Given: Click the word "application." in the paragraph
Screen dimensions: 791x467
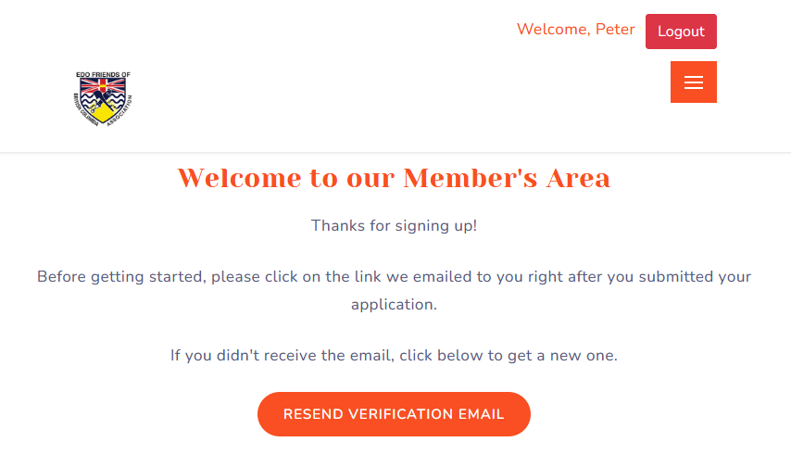Looking at the screenshot, I should click(x=394, y=304).
